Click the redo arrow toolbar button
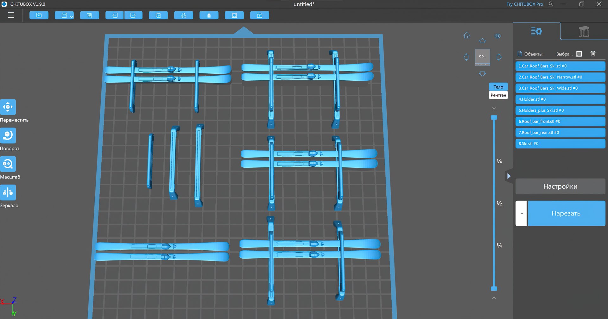The width and height of the screenshot is (608, 319). (133, 15)
